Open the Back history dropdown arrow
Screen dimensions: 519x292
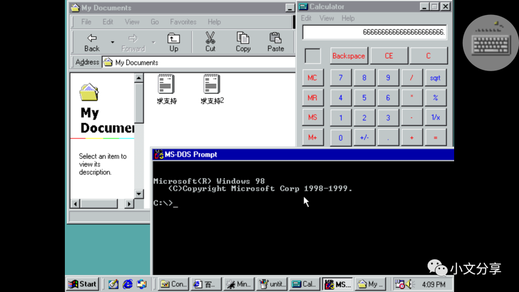112,42
